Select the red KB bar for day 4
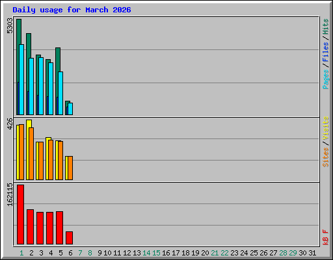 coord(49,228)
